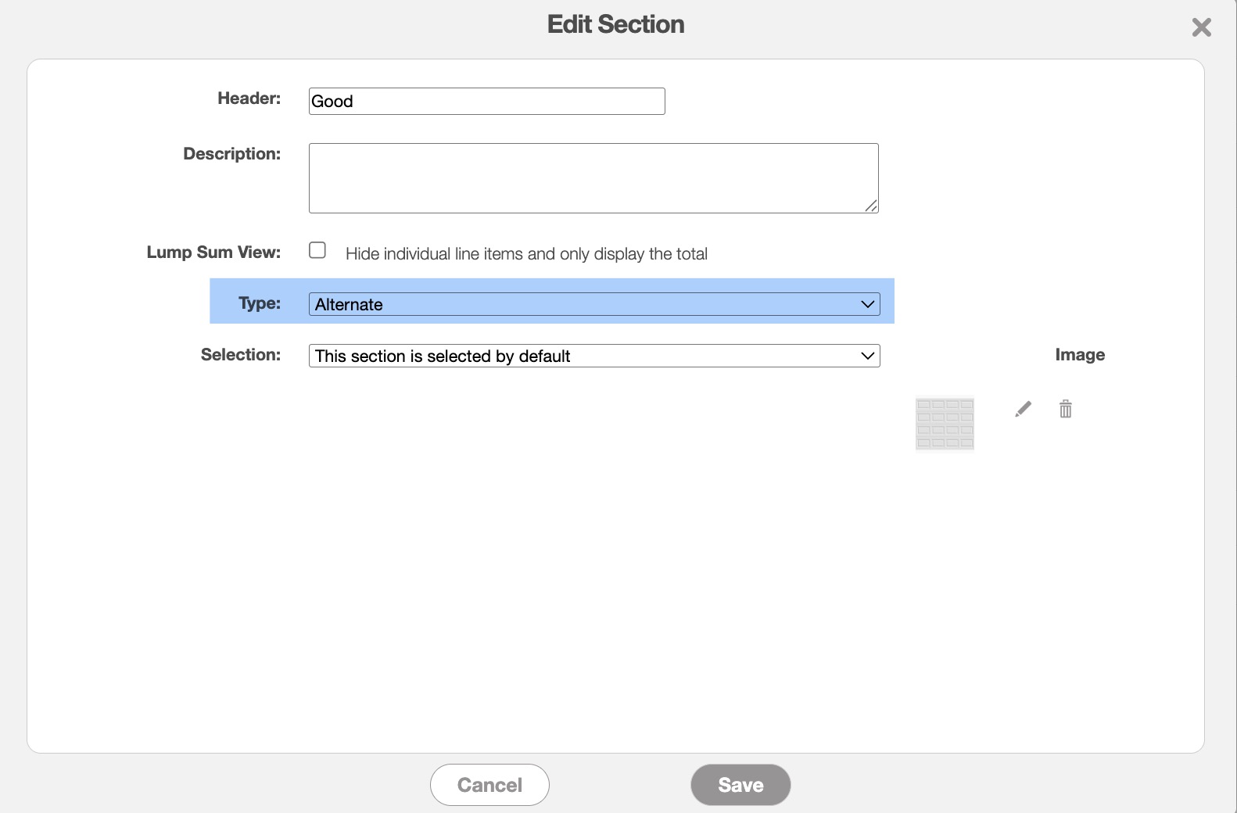
Task: Click inside the Description text area
Action: click(593, 178)
